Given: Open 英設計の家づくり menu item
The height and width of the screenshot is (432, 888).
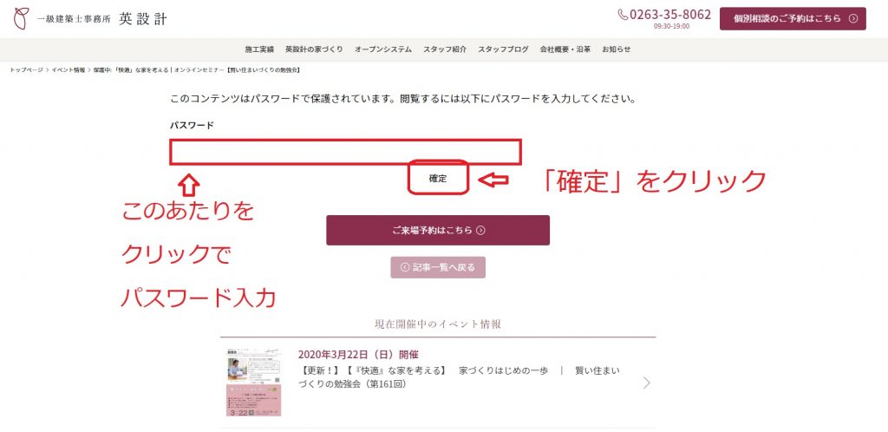Looking at the screenshot, I should (x=314, y=49).
